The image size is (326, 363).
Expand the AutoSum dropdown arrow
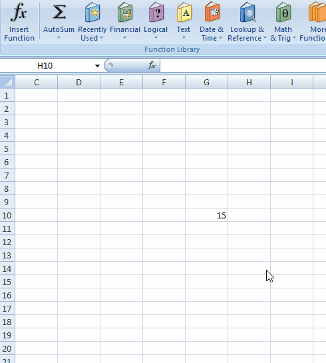click(59, 38)
